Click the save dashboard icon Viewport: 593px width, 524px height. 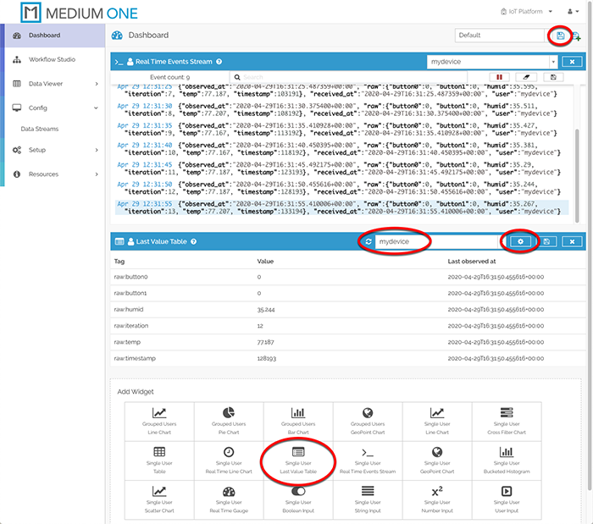560,36
